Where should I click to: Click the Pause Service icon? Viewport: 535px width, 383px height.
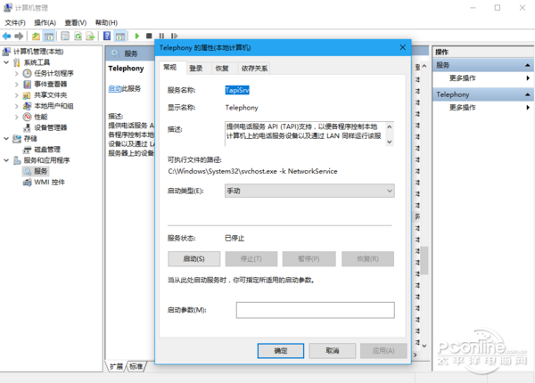click(161, 36)
